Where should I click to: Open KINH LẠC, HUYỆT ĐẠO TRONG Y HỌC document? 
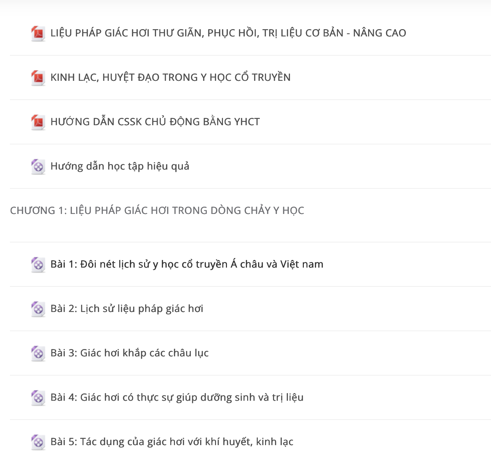(x=170, y=77)
